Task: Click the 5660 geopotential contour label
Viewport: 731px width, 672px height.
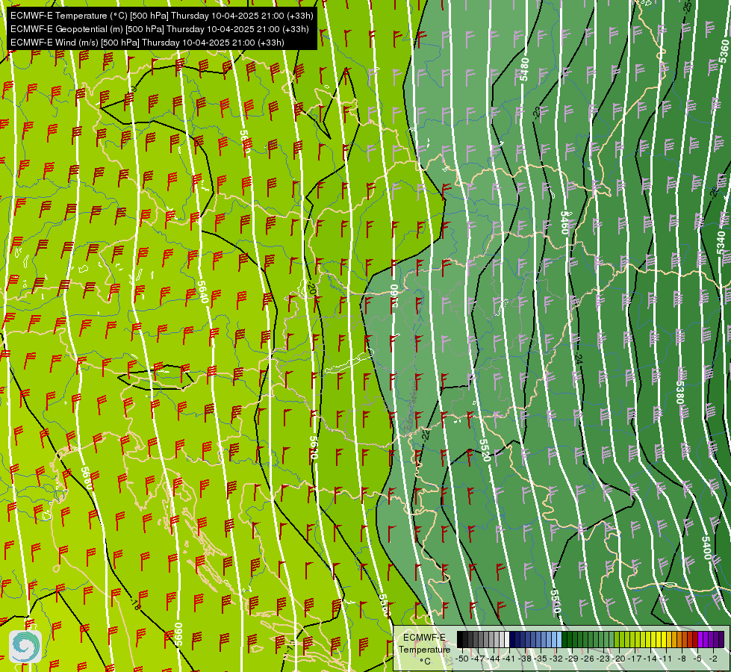Action: [x=178, y=634]
